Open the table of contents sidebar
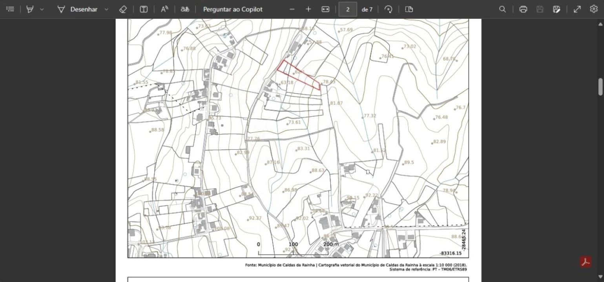 [11, 9]
